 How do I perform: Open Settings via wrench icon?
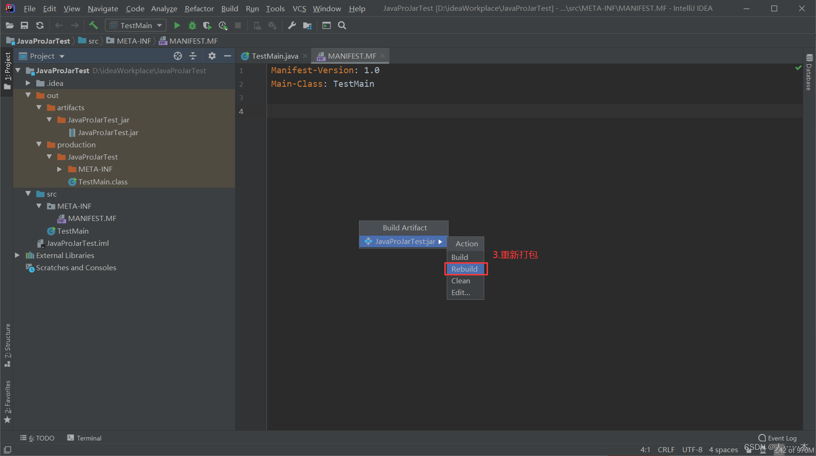pyautogui.click(x=292, y=25)
